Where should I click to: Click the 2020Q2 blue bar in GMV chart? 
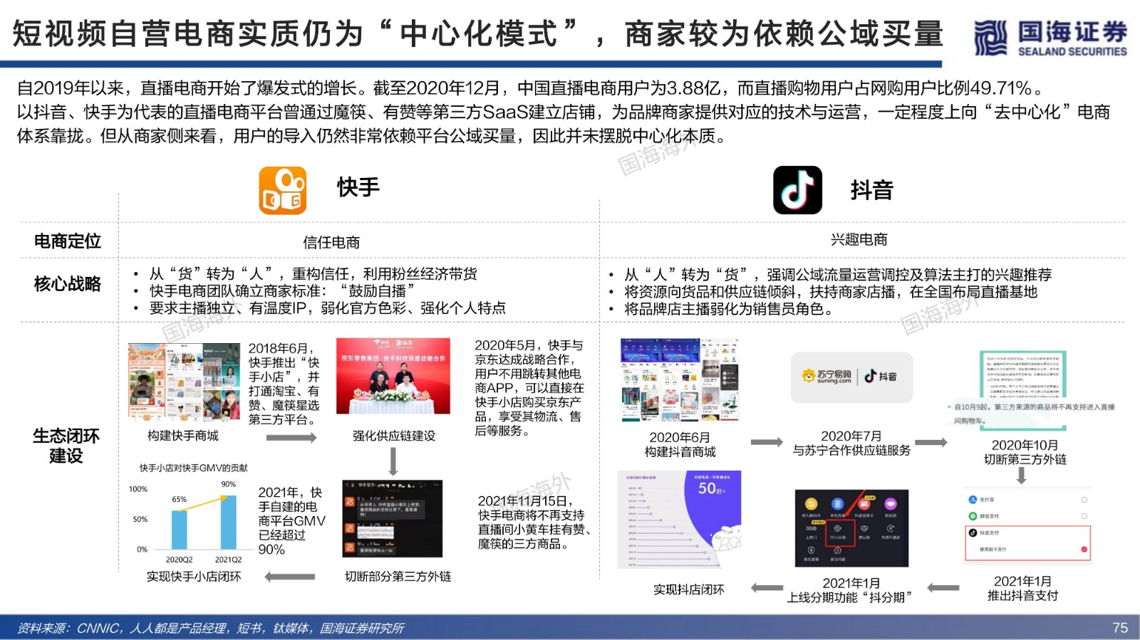[180, 530]
